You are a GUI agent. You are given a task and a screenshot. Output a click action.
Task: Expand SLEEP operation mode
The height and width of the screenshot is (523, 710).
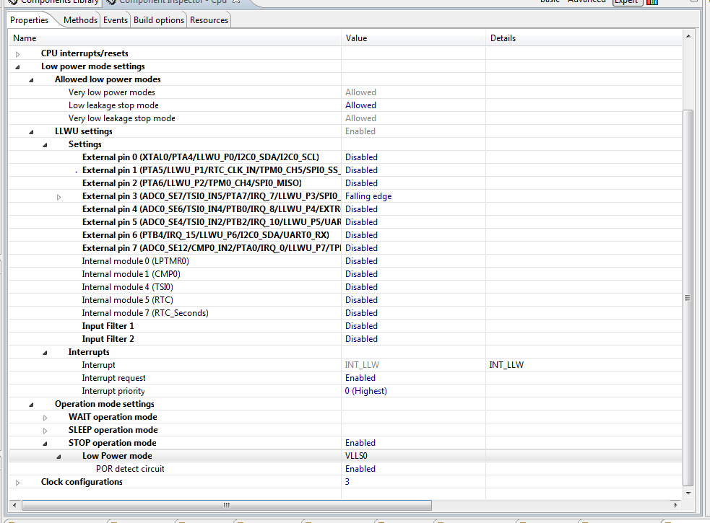coord(45,431)
